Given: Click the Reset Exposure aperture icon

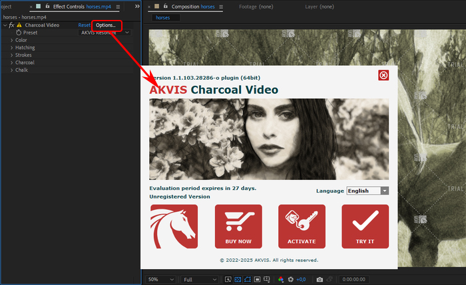Looking at the screenshot, I should point(291,280).
